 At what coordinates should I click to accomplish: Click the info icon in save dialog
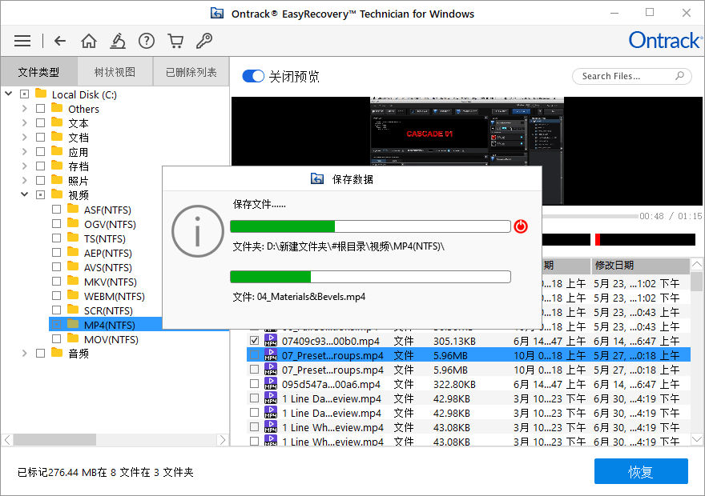(x=198, y=231)
